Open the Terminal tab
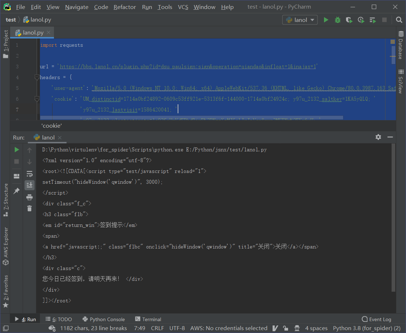This screenshot has width=406, height=333. (148, 319)
